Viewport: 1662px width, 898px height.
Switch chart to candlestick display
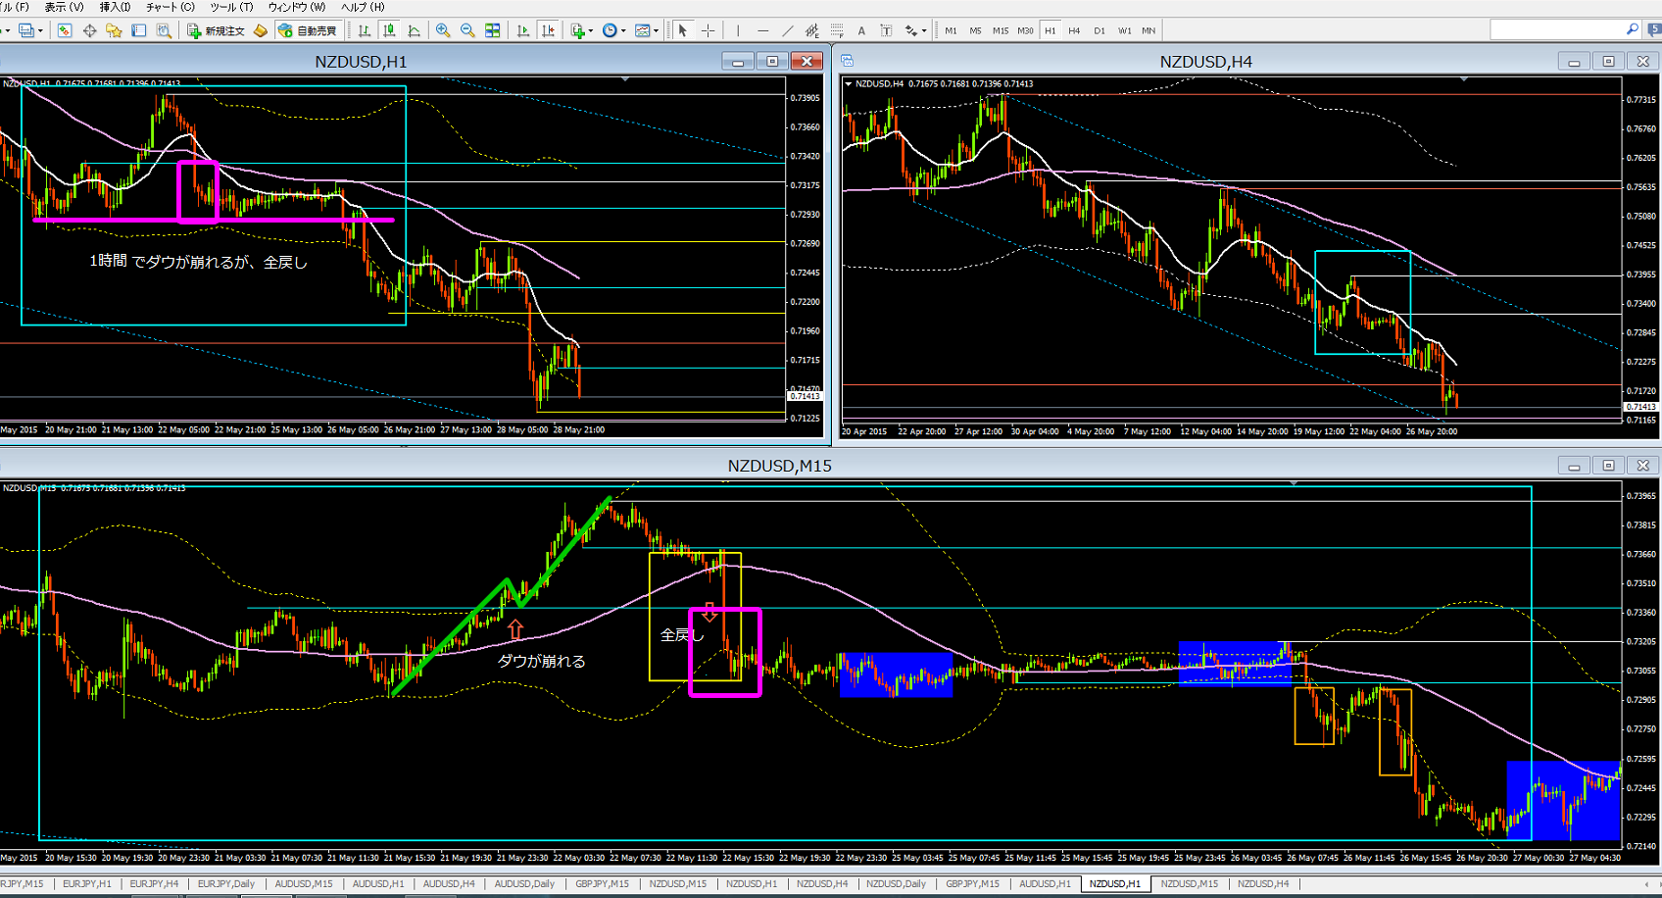[x=390, y=30]
